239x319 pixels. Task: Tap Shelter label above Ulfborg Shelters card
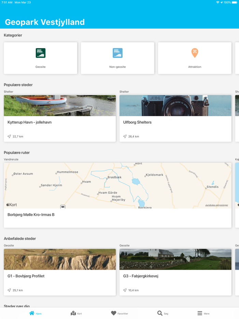click(124, 92)
